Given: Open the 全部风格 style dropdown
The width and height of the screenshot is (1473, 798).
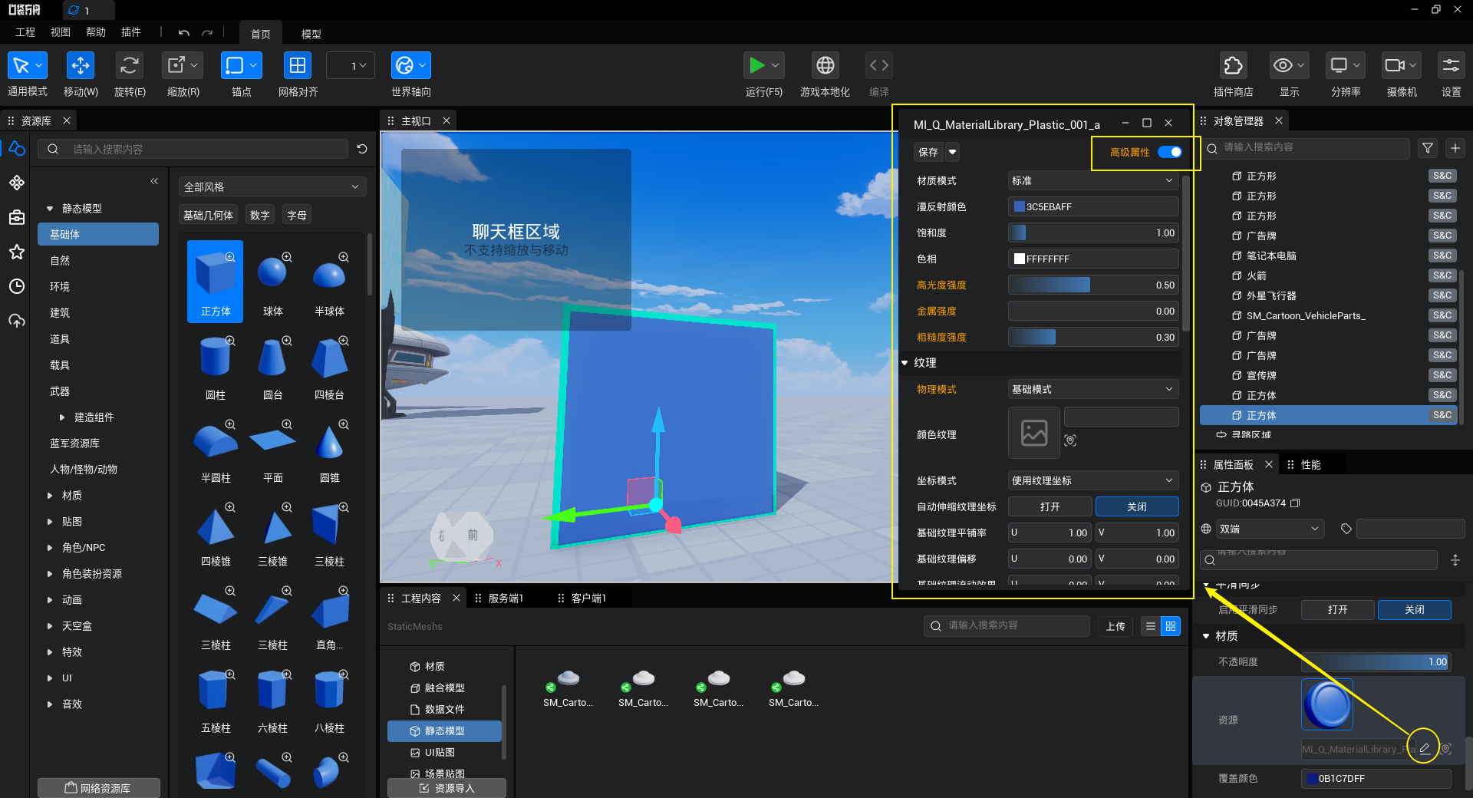Looking at the screenshot, I should tap(272, 186).
